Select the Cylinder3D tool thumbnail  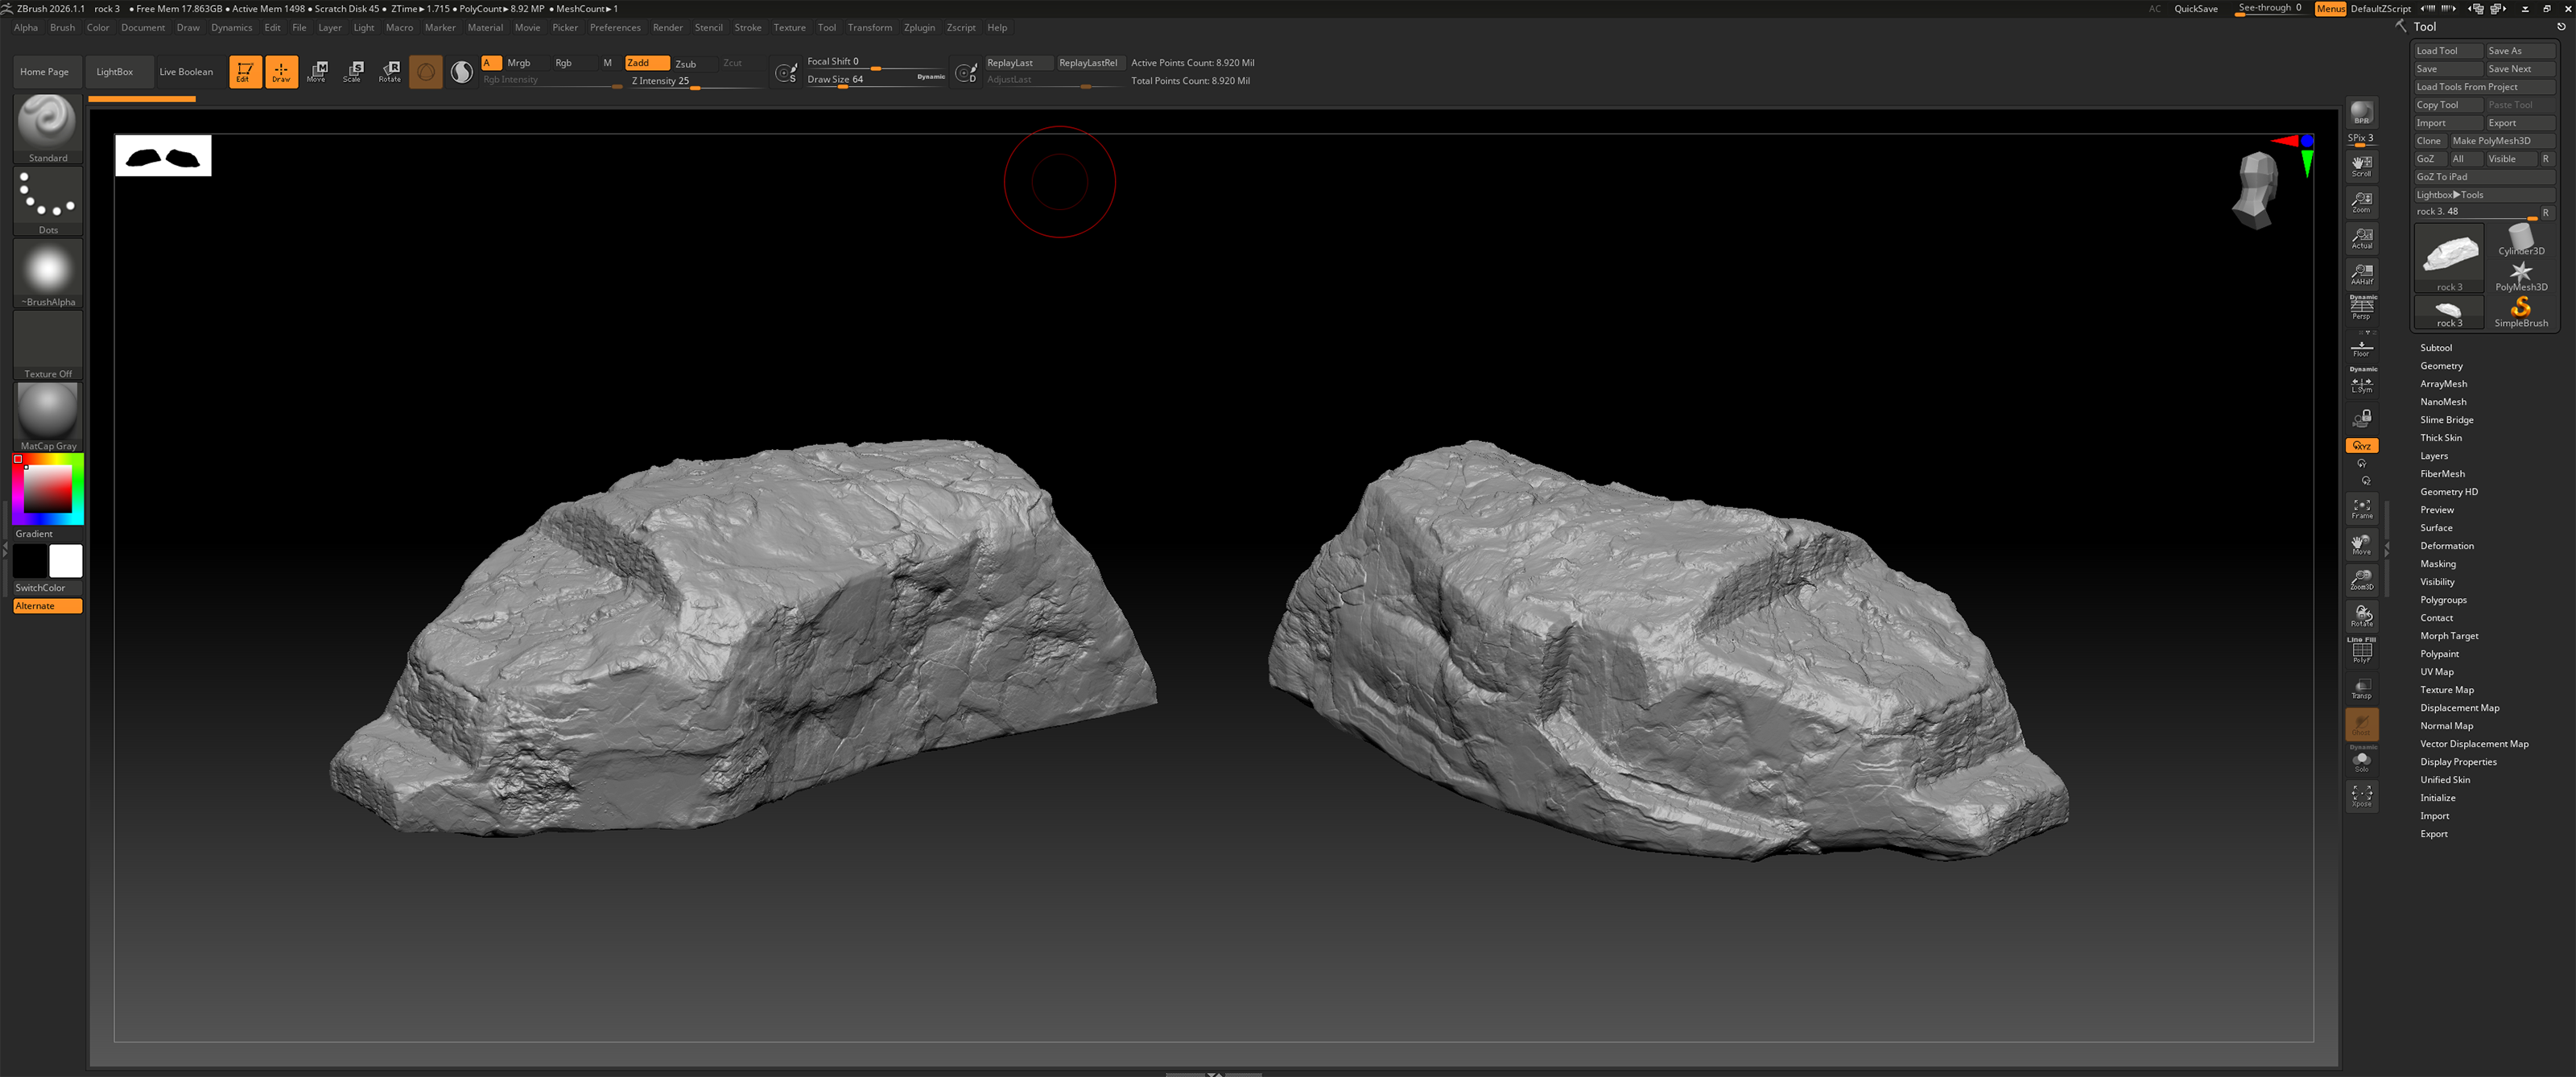[x=2520, y=239]
